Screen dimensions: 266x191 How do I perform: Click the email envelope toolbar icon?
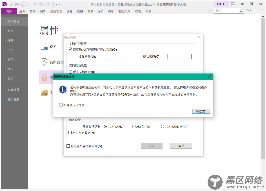pos(29,5)
